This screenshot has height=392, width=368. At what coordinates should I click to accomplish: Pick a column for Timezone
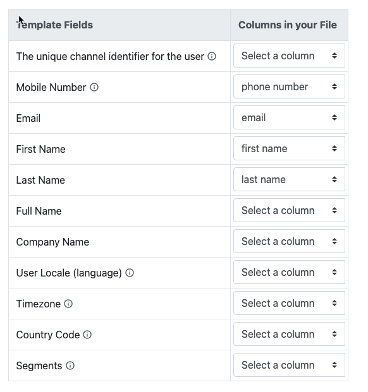[289, 303]
